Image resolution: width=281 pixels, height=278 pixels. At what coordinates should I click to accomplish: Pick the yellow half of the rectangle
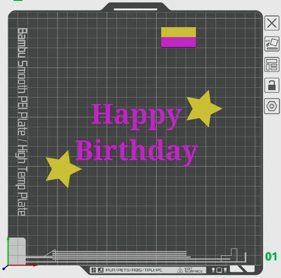pos(178,32)
